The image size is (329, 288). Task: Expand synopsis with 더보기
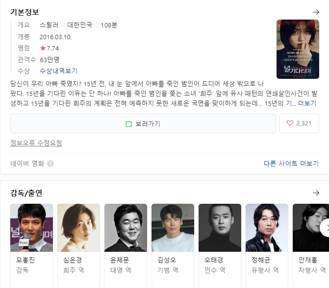307,103
